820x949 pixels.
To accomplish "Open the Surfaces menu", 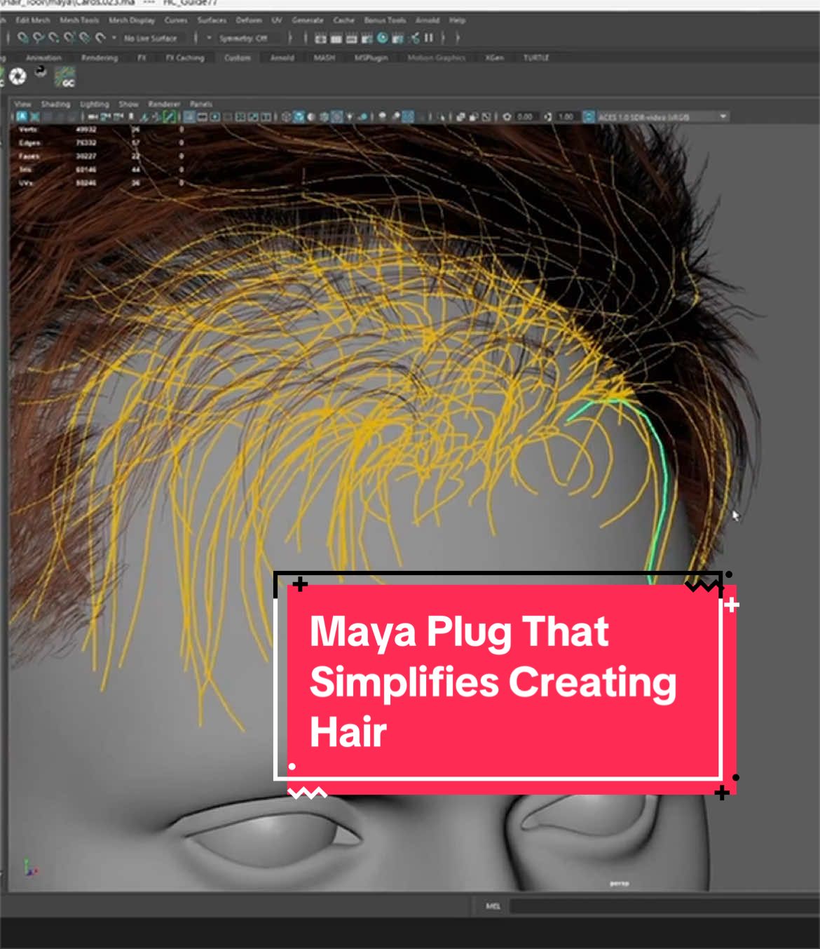I will pyautogui.click(x=212, y=20).
